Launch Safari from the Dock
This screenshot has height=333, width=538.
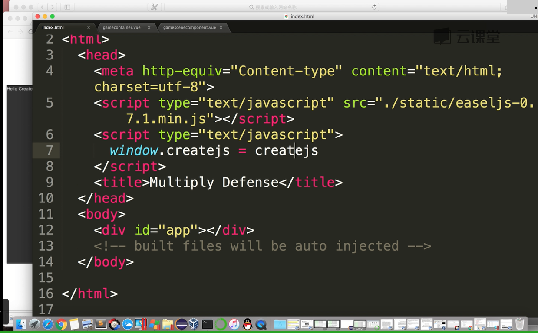[x=48, y=324]
